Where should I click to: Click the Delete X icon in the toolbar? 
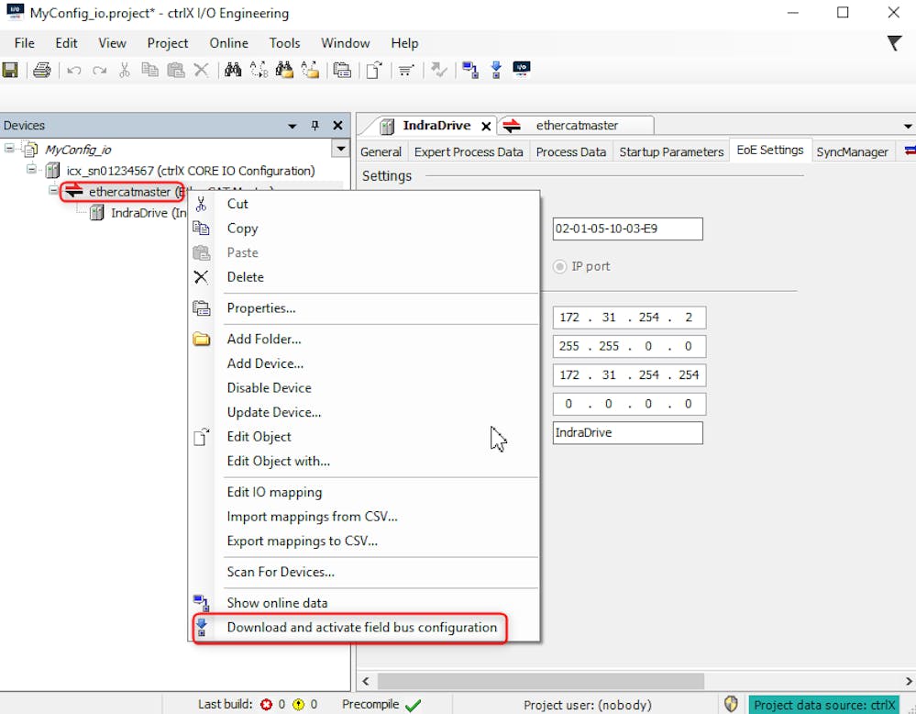coord(201,70)
